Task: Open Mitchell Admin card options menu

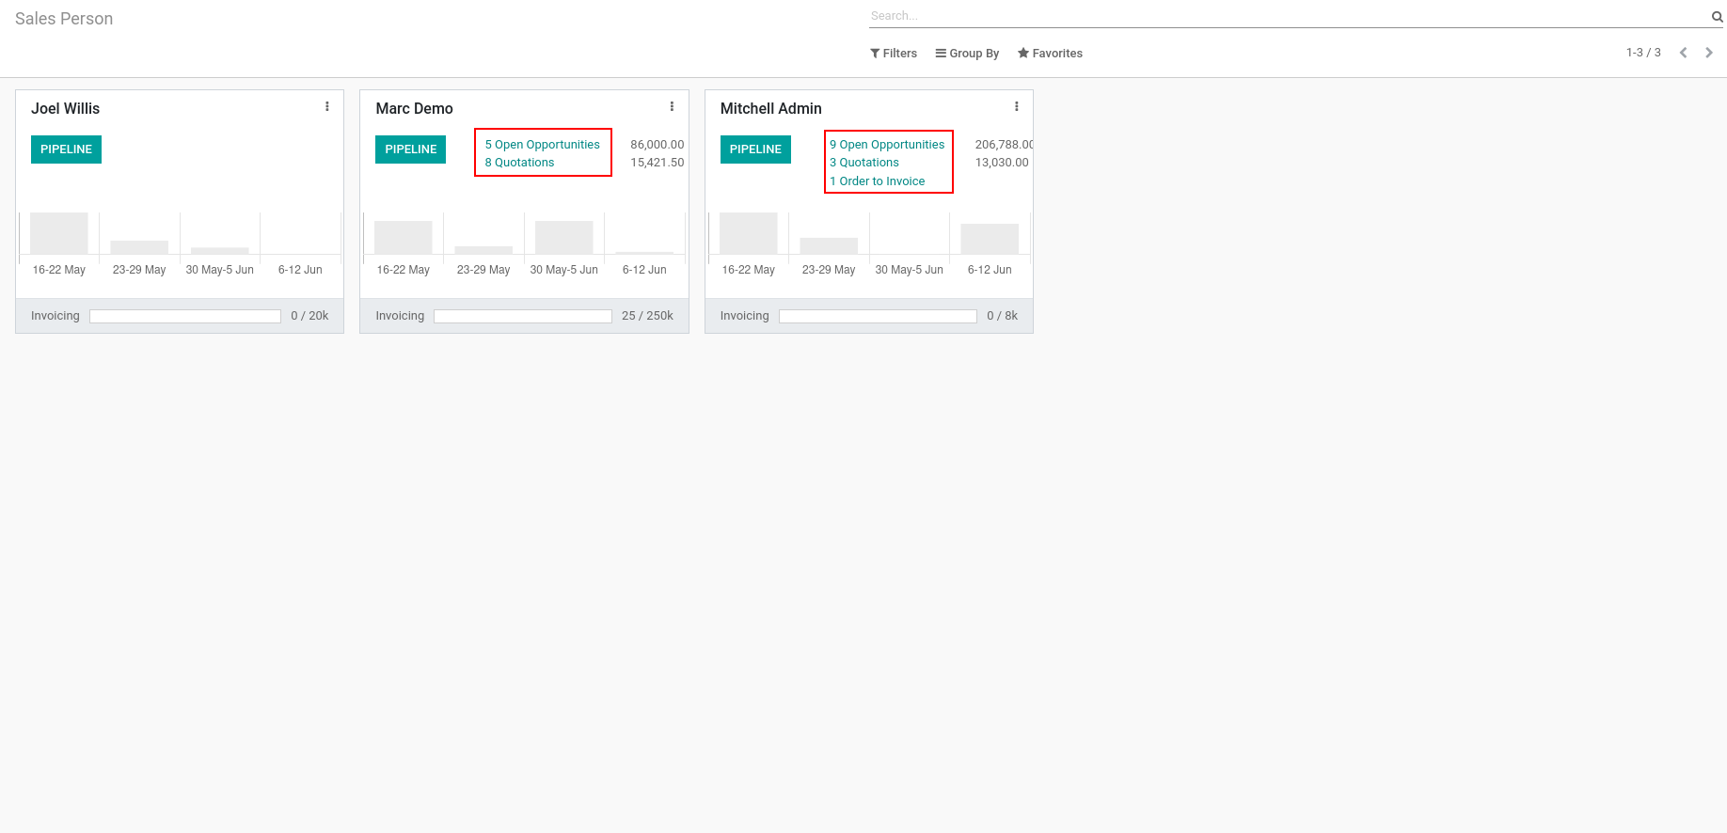Action: pyautogui.click(x=1017, y=107)
